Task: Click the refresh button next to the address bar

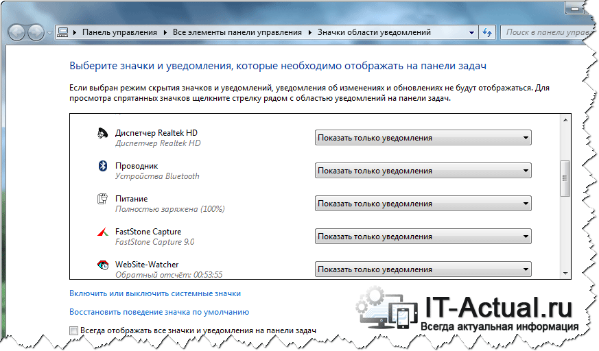Action: (x=487, y=32)
